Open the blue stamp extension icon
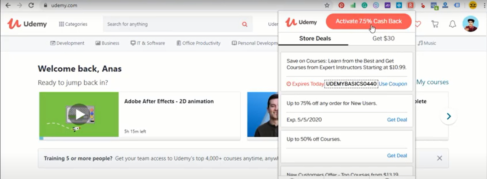Viewport: 487px width, 179px height. [x=446, y=5]
